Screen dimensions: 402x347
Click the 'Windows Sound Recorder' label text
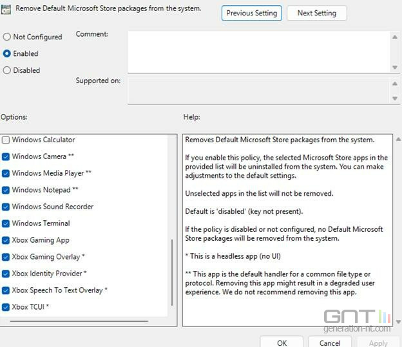(x=53, y=207)
